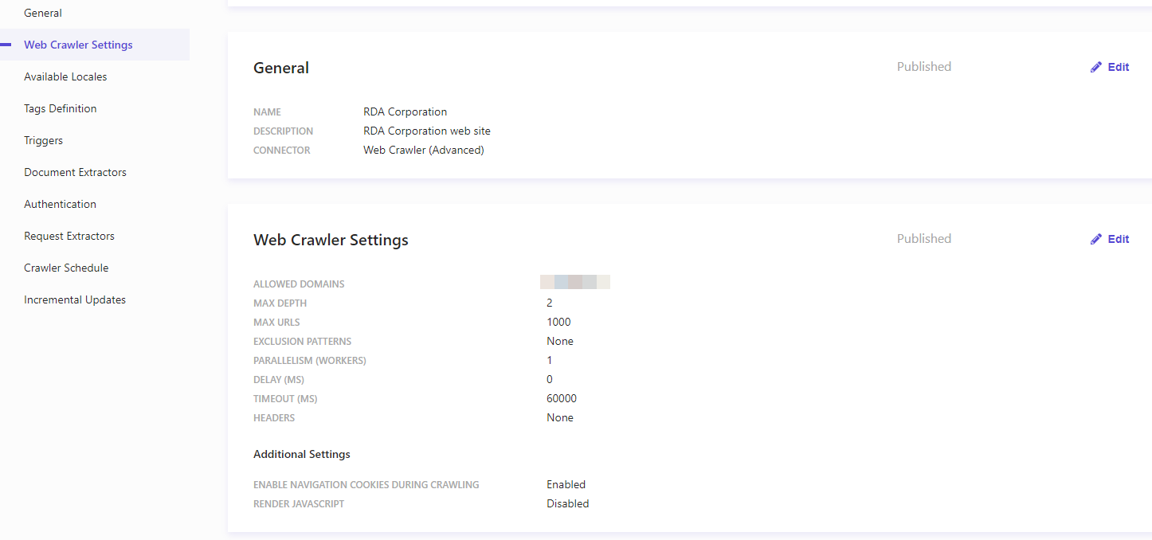Click the PARALLELISM (WORKERS) label
Image resolution: width=1152 pixels, height=540 pixels.
[310, 361]
